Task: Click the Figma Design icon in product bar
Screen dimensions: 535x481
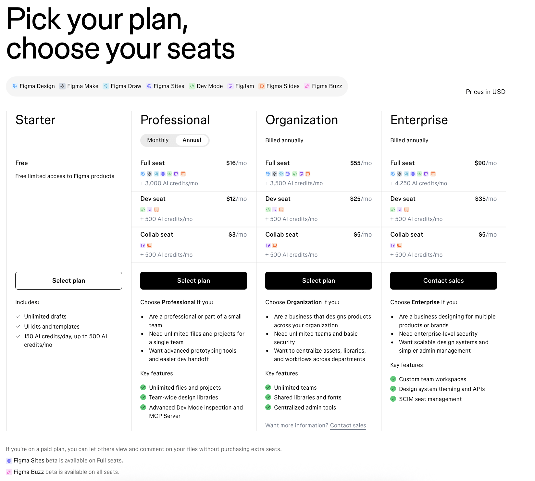Action: click(x=15, y=86)
